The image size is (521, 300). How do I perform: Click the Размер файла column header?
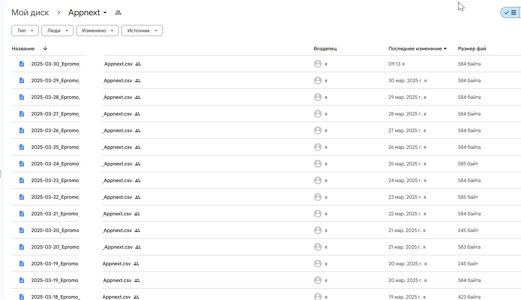point(472,49)
